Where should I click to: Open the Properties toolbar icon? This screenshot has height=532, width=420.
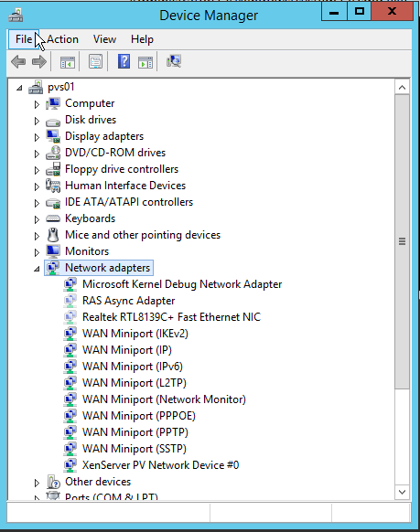(95, 62)
